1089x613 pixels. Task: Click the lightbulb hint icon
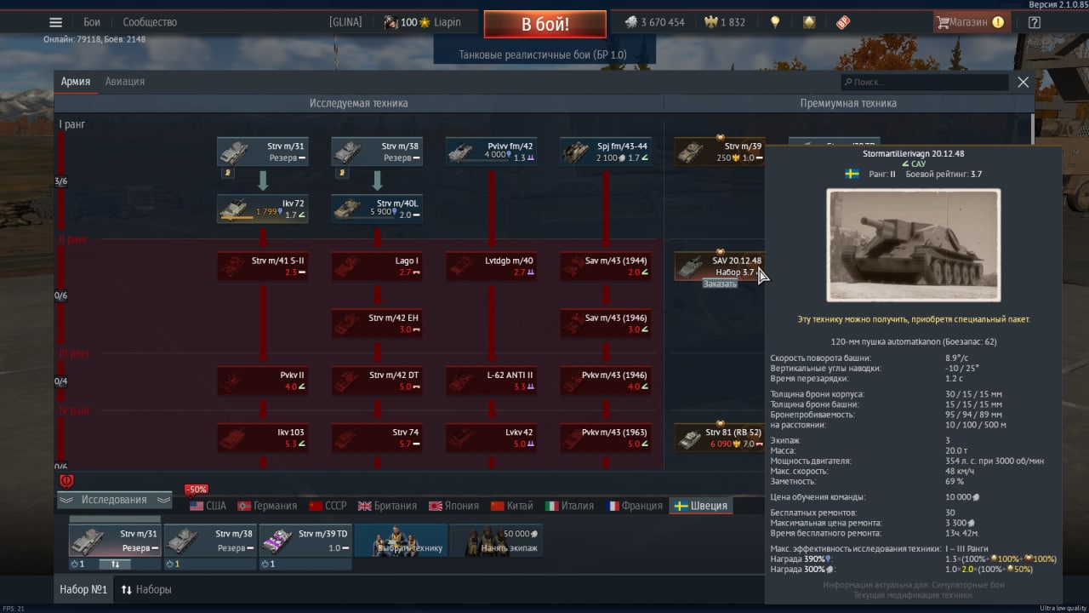(x=775, y=22)
